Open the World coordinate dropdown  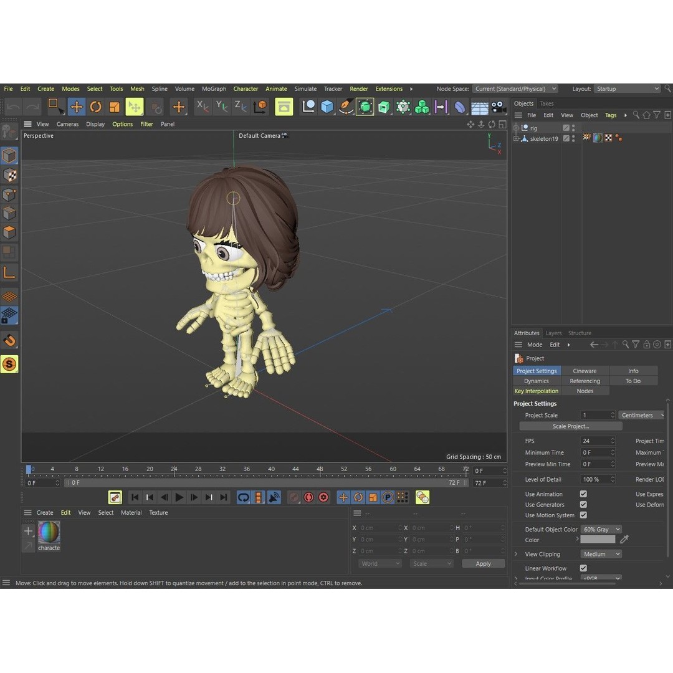pyautogui.click(x=380, y=563)
